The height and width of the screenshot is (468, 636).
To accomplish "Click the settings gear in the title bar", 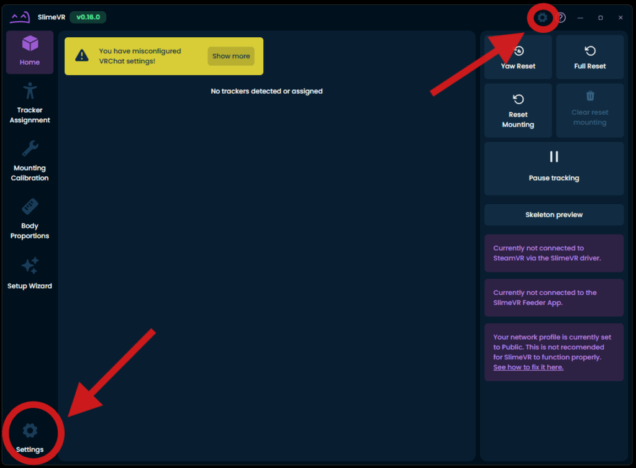I will [x=542, y=17].
